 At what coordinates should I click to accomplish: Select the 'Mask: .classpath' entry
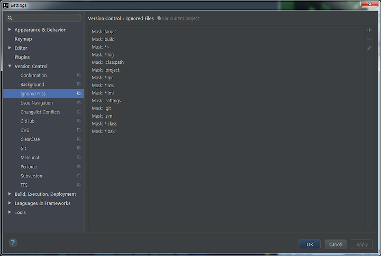pos(107,62)
